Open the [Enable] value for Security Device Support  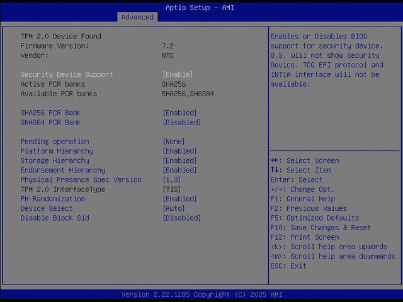(178, 74)
